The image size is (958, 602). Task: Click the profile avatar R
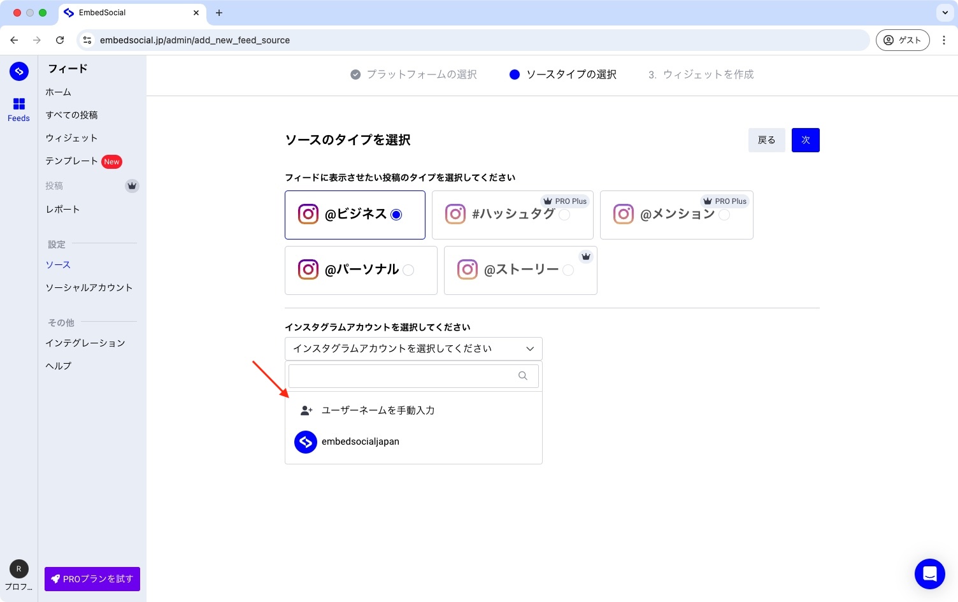coord(19,569)
